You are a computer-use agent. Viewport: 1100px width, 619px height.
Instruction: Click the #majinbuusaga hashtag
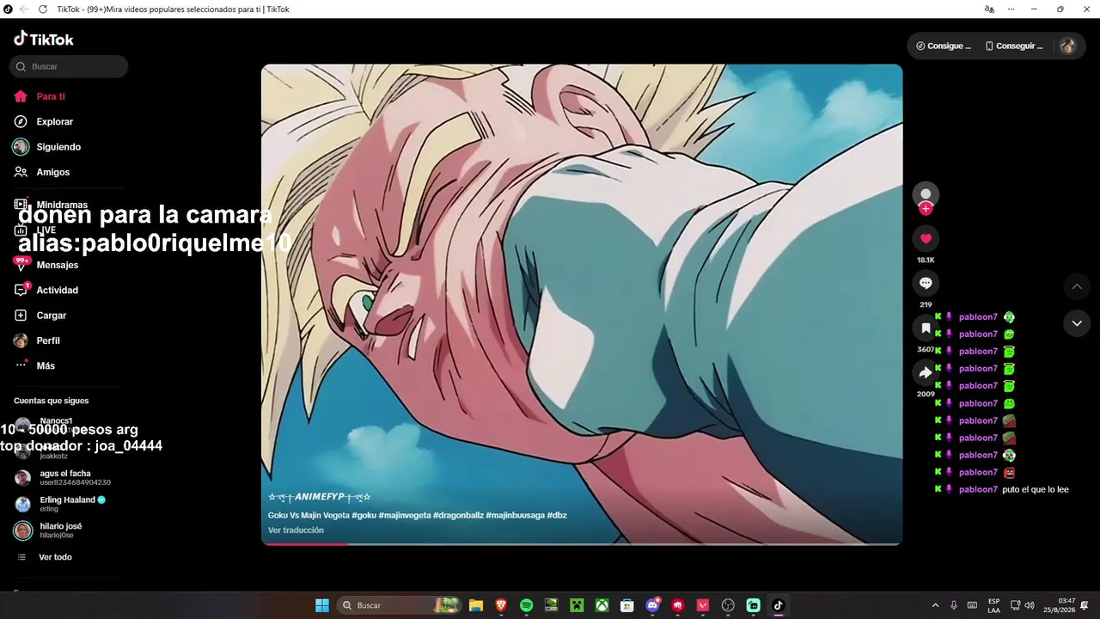(x=515, y=515)
